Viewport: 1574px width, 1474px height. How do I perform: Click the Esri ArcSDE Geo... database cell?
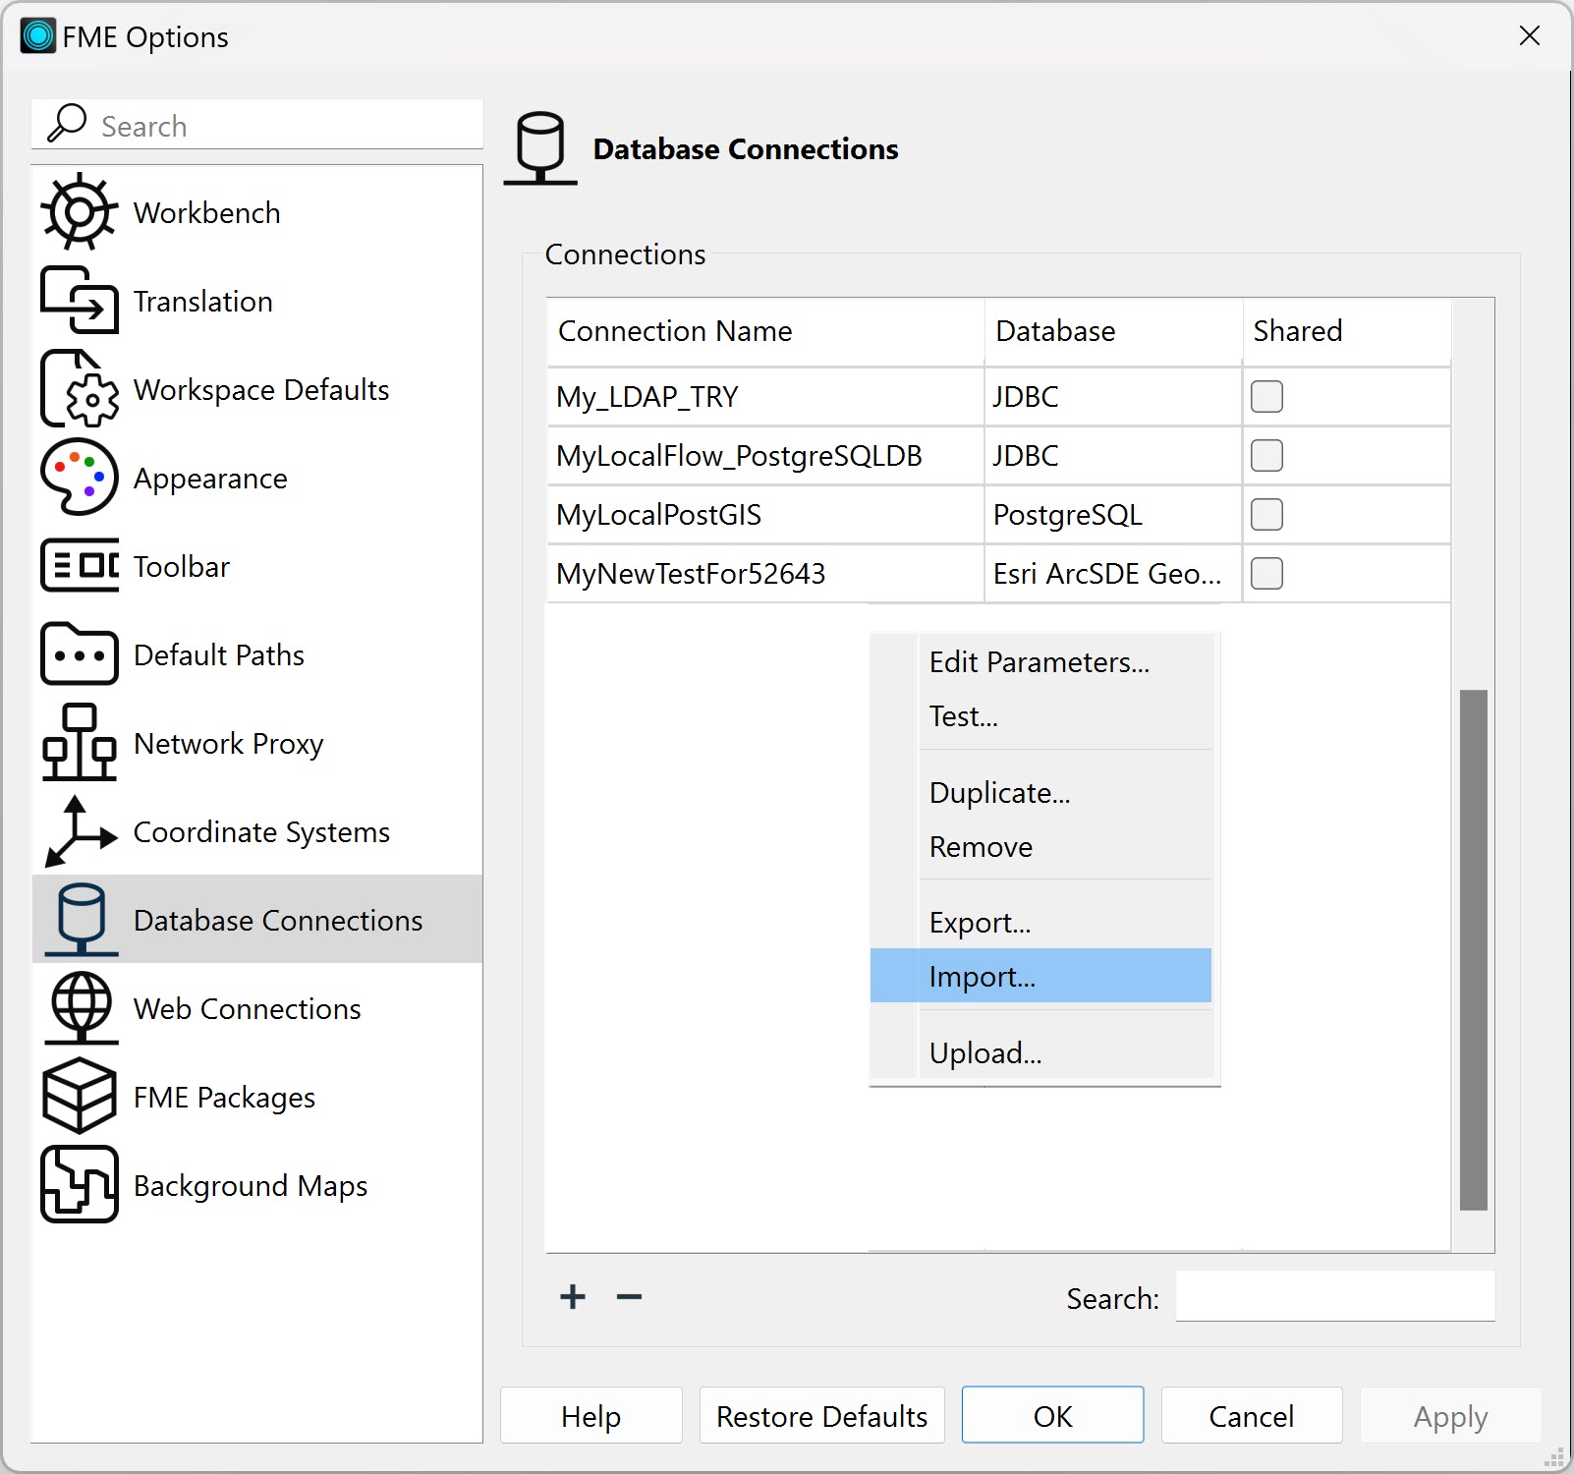pos(1113,574)
